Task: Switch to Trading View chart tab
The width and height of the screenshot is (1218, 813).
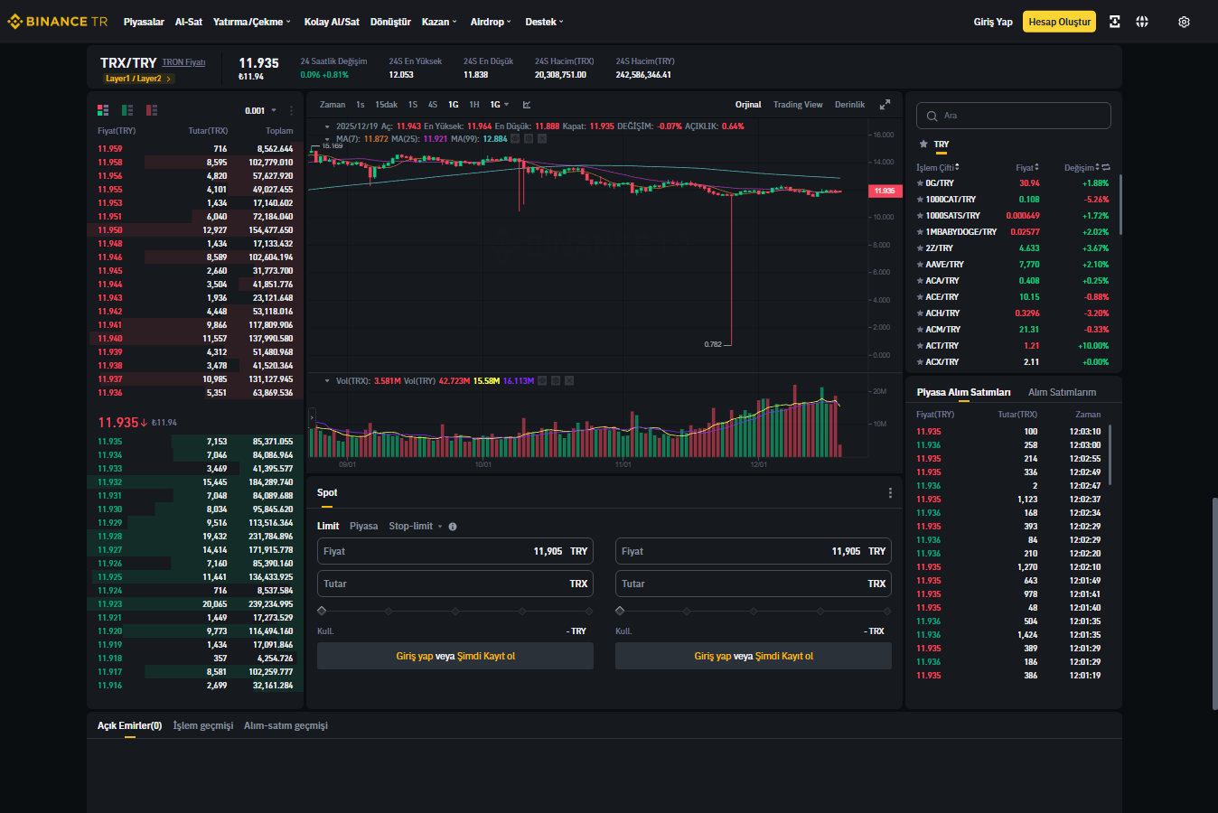Action: (x=798, y=105)
